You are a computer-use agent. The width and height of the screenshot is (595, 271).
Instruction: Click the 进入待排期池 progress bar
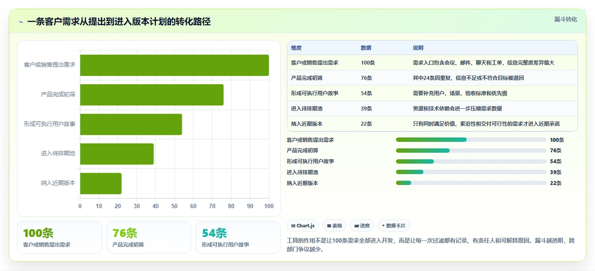coord(471,172)
